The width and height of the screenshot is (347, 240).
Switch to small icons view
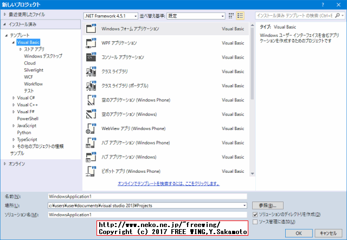(x=231, y=16)
